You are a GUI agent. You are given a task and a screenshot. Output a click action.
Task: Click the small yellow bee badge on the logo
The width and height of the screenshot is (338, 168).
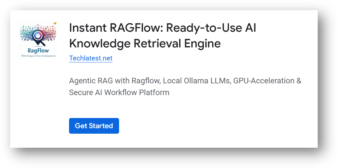54,23
